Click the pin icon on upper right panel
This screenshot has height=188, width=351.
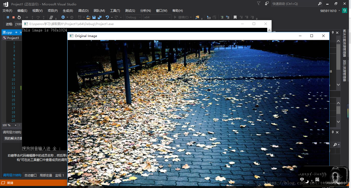point(333,32)
